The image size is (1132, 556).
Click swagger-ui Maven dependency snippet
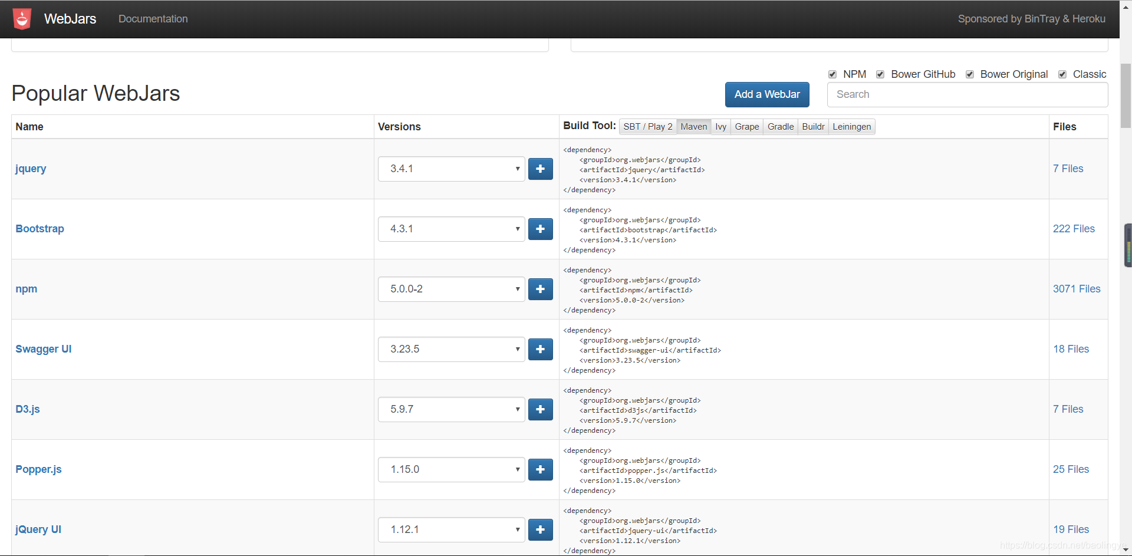coord(642,350)
